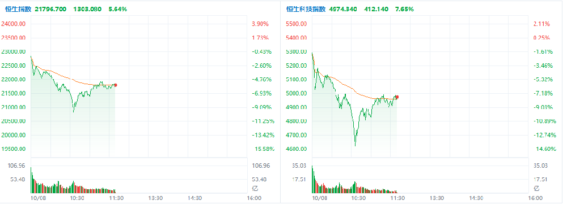Select the 1303.080 point change value

pos(87,9)
